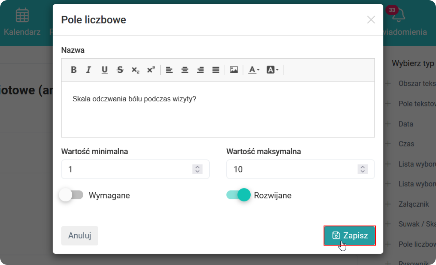Add the Załącznik field type
The image size is (436, 265).
tap(407, 204)
